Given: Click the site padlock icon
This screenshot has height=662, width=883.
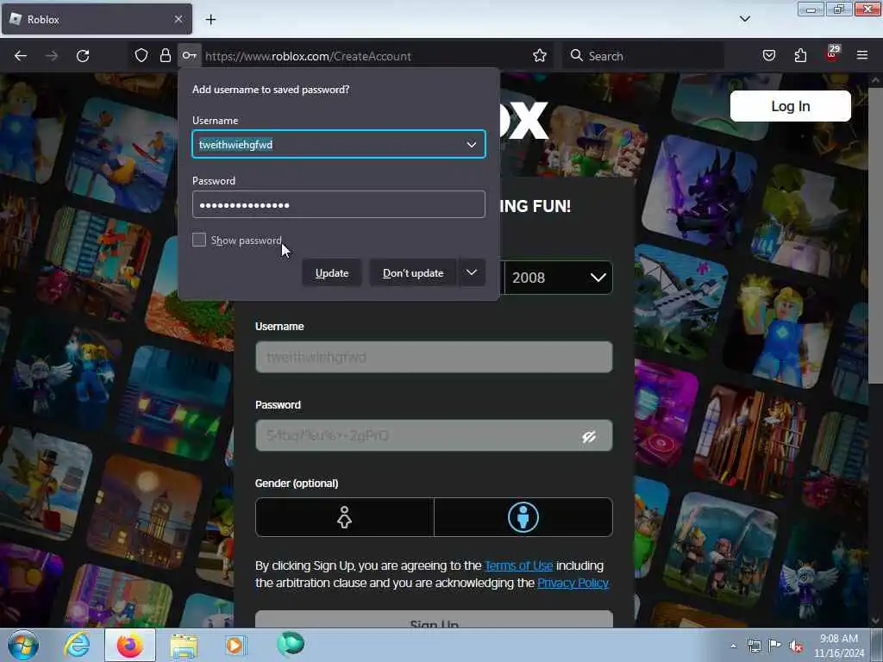Looking at the screenshot, I should coord(165,56).
